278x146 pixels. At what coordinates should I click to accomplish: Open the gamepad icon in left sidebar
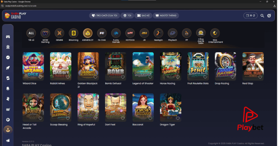click(x=8, y=37)
